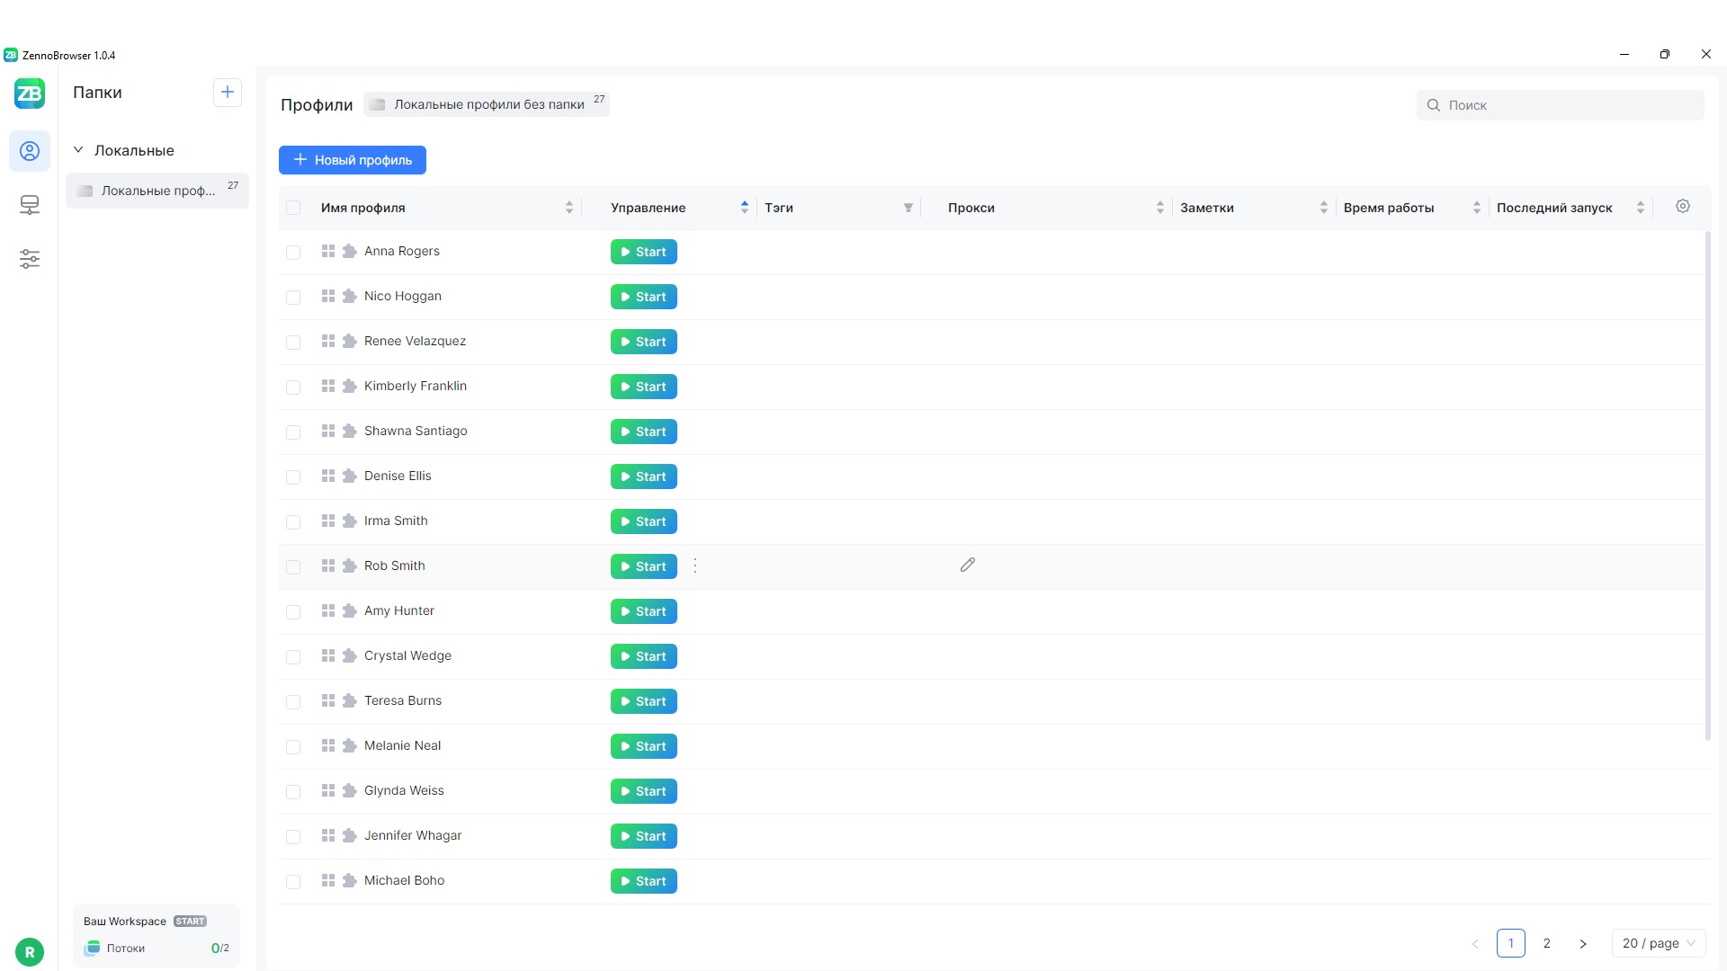Sort by the Имя профиля column
1727x971 pixels.
[x=569, y=208]
